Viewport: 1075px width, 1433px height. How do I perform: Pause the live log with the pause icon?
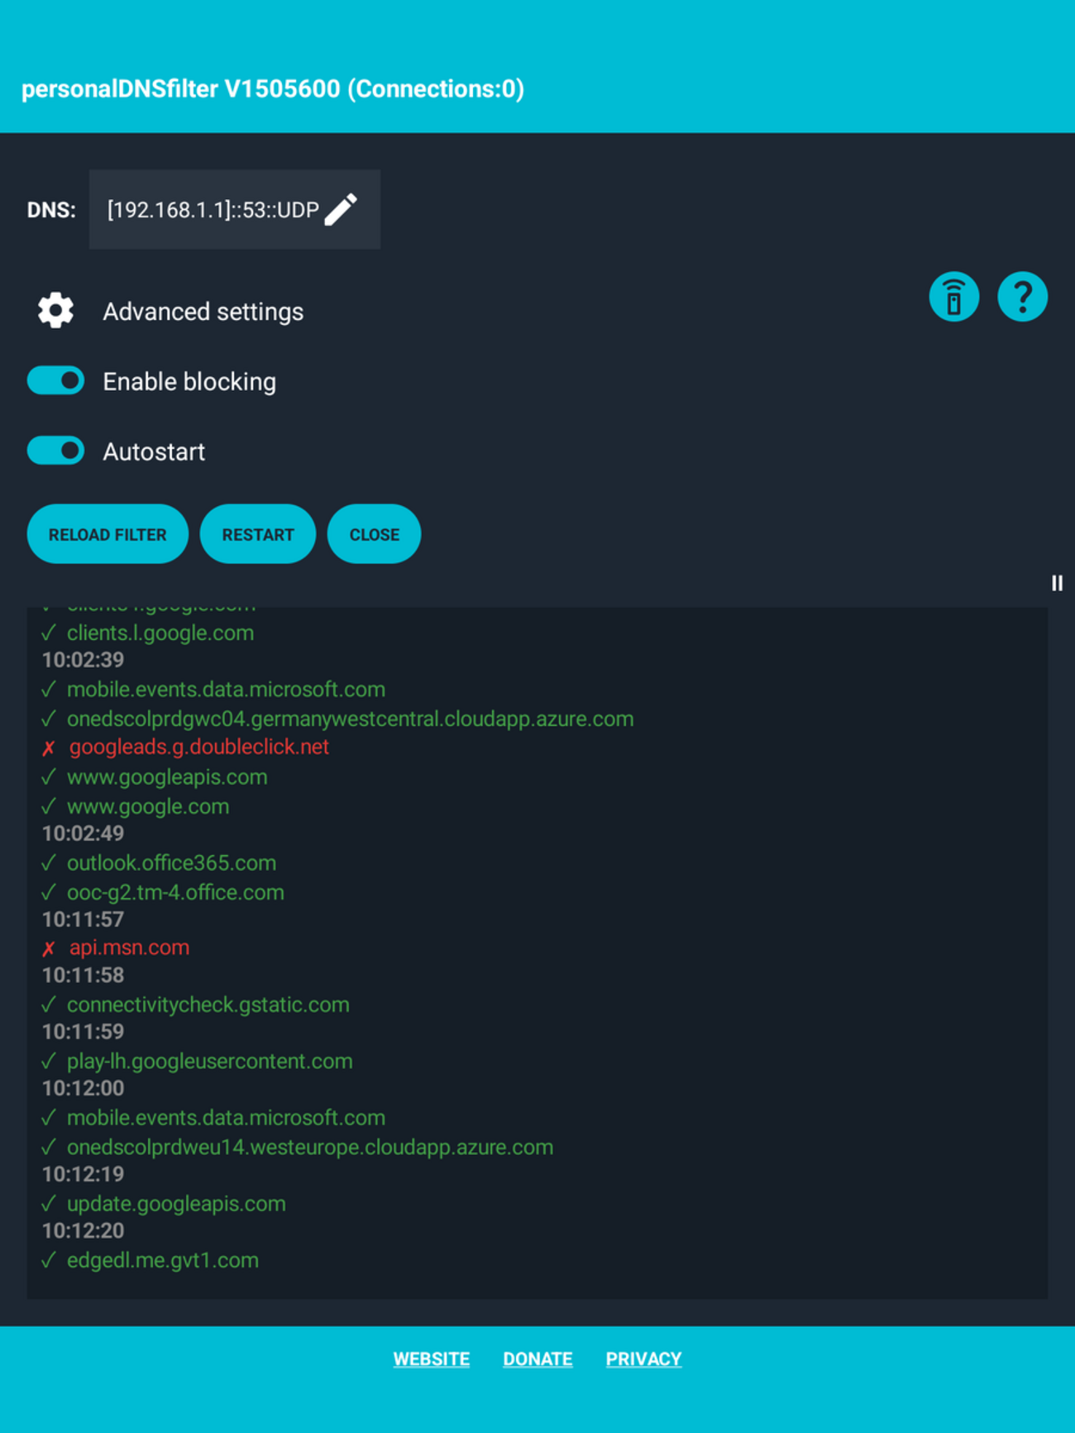(1057, 583)
